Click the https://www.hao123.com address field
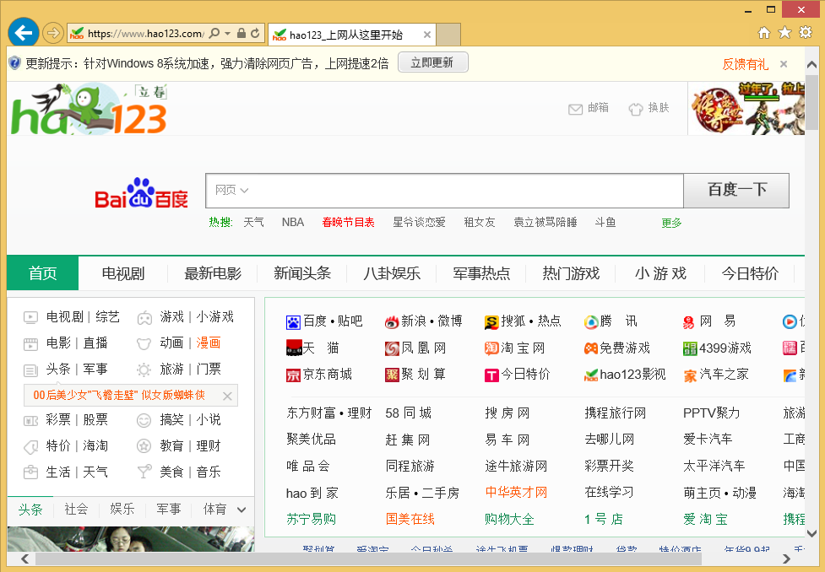825x572 pixels. [x=146, y=34]
